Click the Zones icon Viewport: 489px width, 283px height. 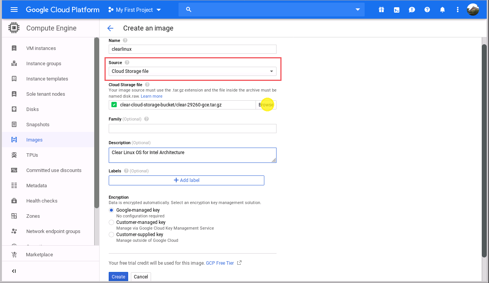point(14,216)
